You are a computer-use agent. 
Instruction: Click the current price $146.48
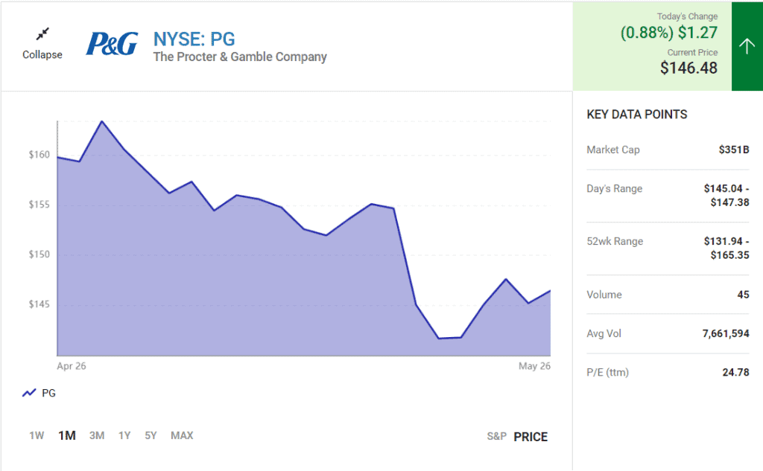(x=689, y=68)
